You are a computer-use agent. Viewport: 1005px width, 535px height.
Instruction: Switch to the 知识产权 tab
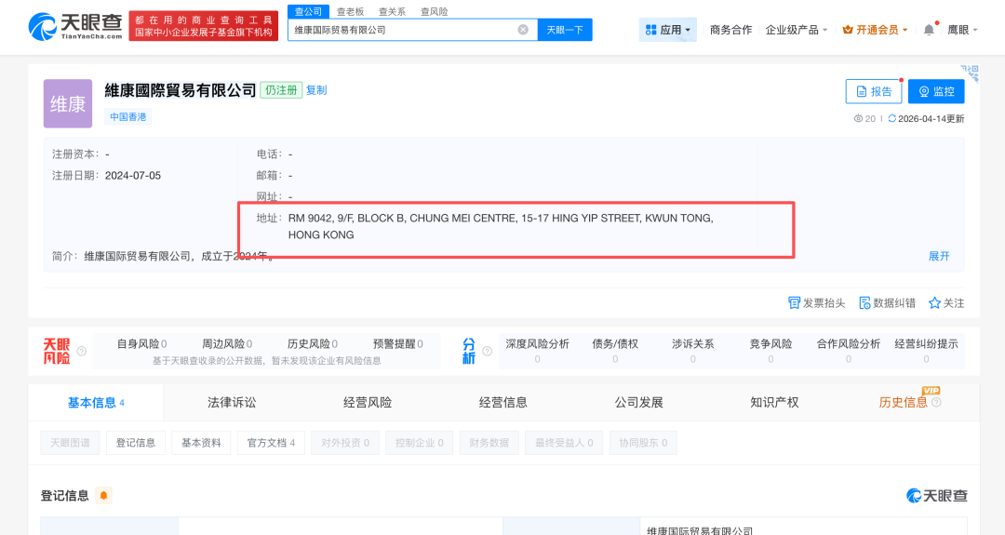coord(774,402)
